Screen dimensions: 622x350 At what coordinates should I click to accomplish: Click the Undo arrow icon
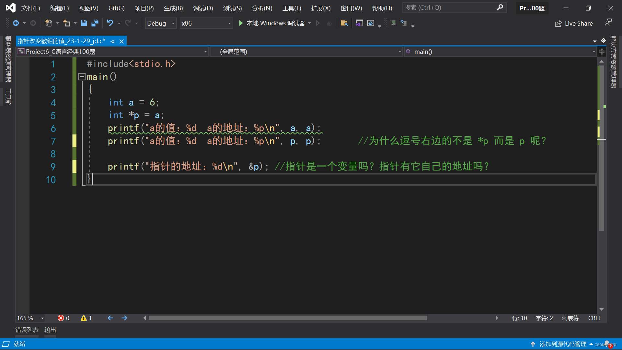(x=110, y=23)
